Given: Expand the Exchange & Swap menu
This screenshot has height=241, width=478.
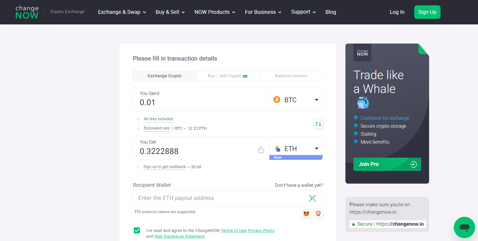Looking at the screenshot, I should tap(122, 12).
